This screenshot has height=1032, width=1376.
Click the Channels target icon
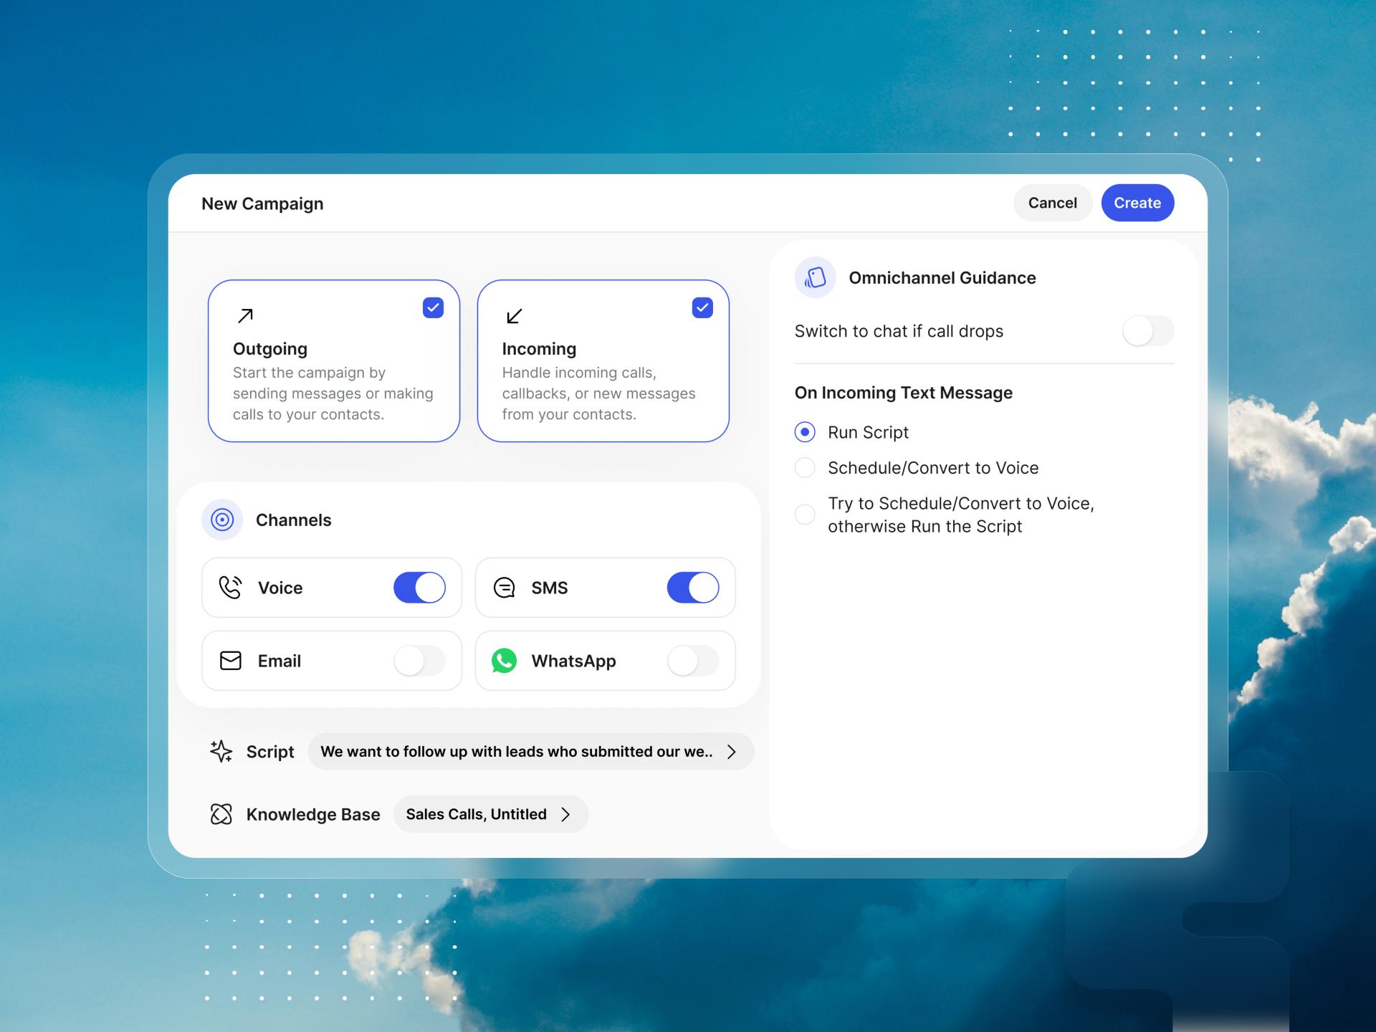pyautogui.click(x=222, y=520)
